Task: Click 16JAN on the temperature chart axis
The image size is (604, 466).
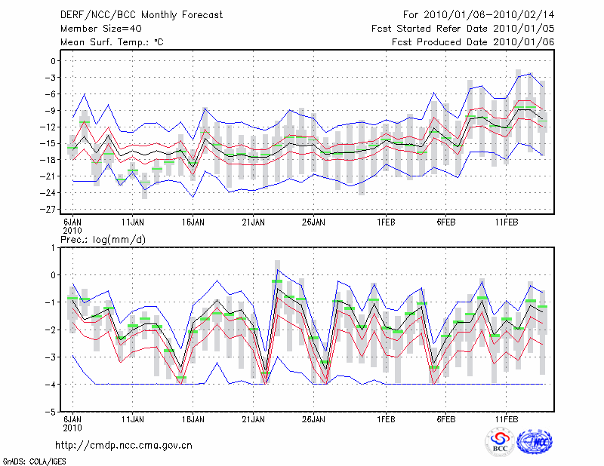Action: [x=193, y=222]
